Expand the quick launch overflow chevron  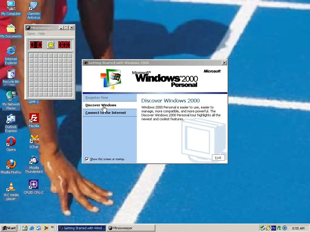click(x=52, y=227)
